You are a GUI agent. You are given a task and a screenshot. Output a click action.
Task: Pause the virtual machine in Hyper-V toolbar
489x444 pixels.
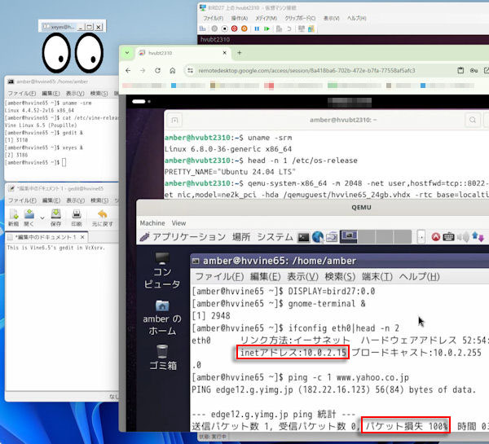click(x=257, y=29)
